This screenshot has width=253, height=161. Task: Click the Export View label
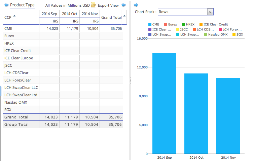coord(108,5)
